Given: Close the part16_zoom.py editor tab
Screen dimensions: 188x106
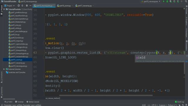Looking at the screenshot, I should point(72,6).
